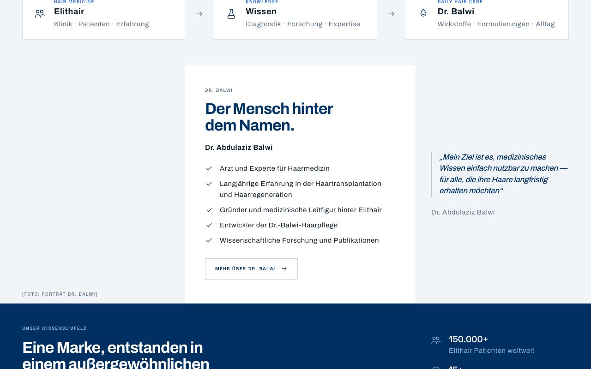Click text Wirkstoffe · Formulierungen · Alltag

click(496, 24)
